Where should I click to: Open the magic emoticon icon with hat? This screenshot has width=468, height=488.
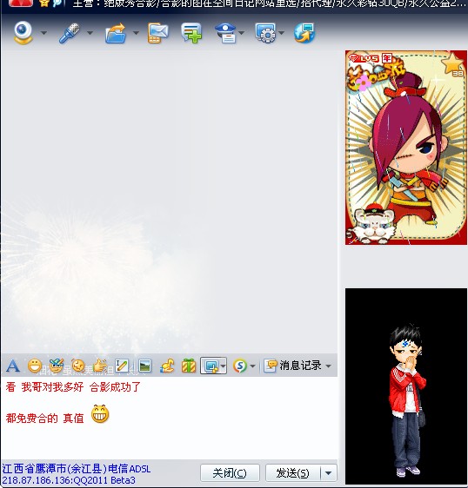tap(57, 366)
